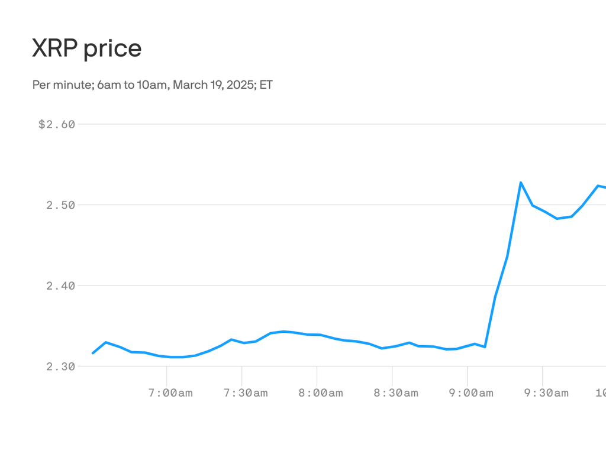
Task: Select the 8:00am time label
Action: click(320, 393)
